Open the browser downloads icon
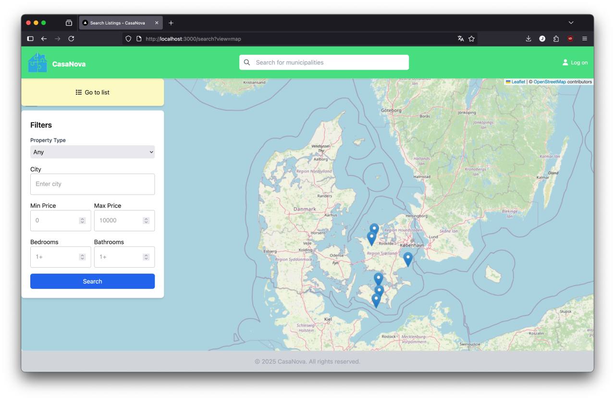615x400 pixels. pyautogui.click(x=529, y=39)
